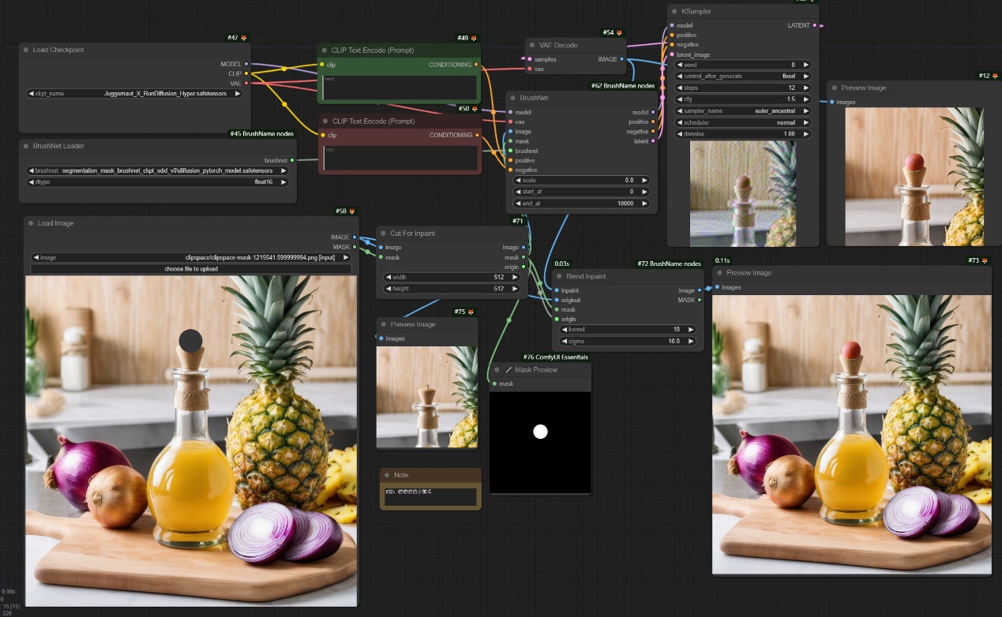Click the 'choose file to upload' button

[190, 269]
